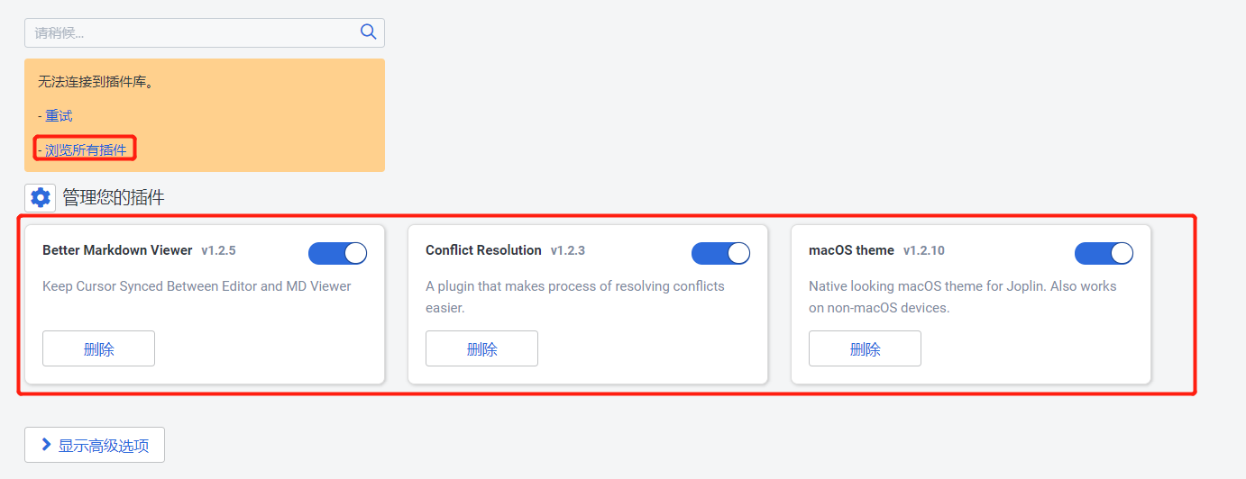Image resolution: width=1246 pixels, height=479 pixels.
Task: Click the 管理您的插件 heading text
Action: point(113,197)
